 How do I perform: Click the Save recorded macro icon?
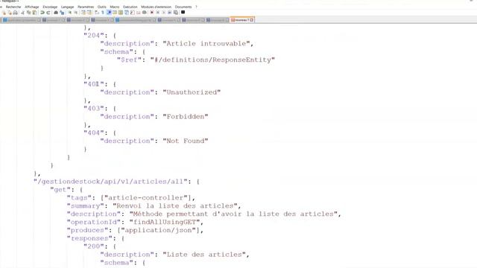point(176,13)
